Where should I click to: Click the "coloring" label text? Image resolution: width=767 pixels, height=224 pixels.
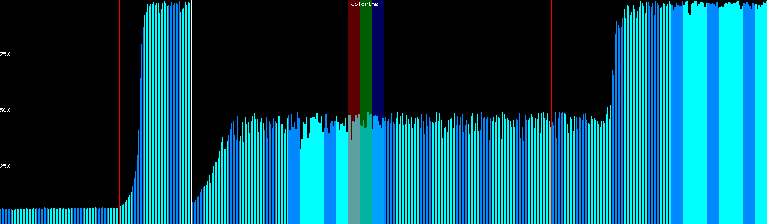[364, 4]
